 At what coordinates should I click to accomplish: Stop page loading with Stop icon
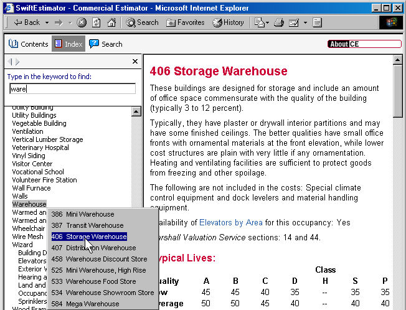(x=82, y=22)
